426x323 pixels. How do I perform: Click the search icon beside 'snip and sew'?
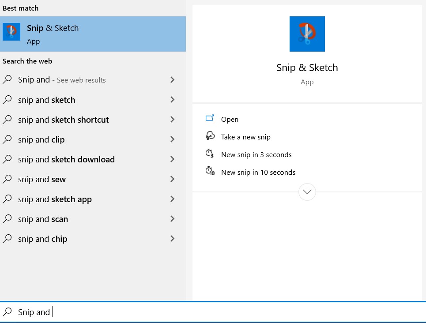(x=8, y=179)
